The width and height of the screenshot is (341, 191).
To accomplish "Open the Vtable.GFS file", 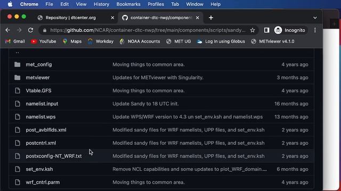I will coord(38,91).
